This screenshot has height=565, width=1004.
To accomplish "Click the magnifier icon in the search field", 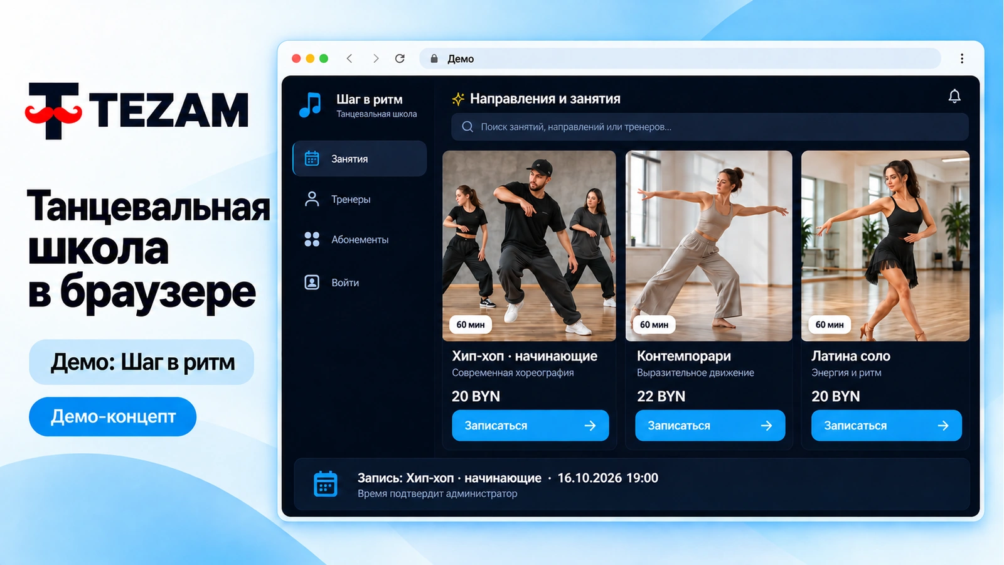I will coord(467,127).
